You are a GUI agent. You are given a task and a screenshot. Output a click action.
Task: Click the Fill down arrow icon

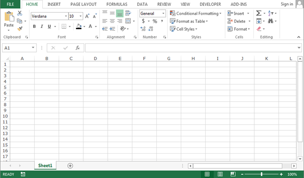pyautogui.click(x=259, y=21)
